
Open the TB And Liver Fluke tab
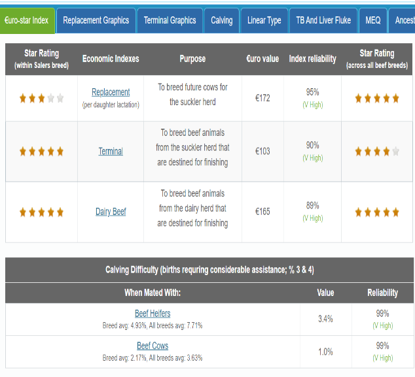[323, 20]
